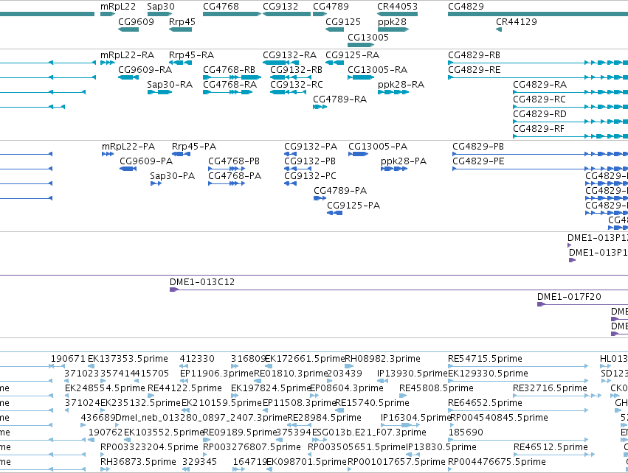Click the CG4829-RB transcript label
The height and width of the screenshot is (473, 628).
pyautogui.click(x=474, y=55)
